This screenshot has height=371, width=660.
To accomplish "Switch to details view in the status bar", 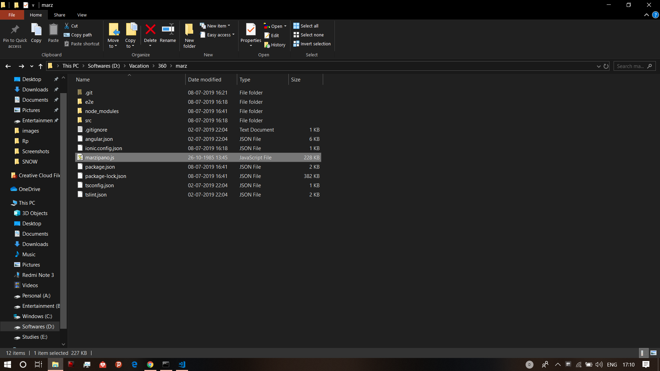I will [x=643, y=353].
